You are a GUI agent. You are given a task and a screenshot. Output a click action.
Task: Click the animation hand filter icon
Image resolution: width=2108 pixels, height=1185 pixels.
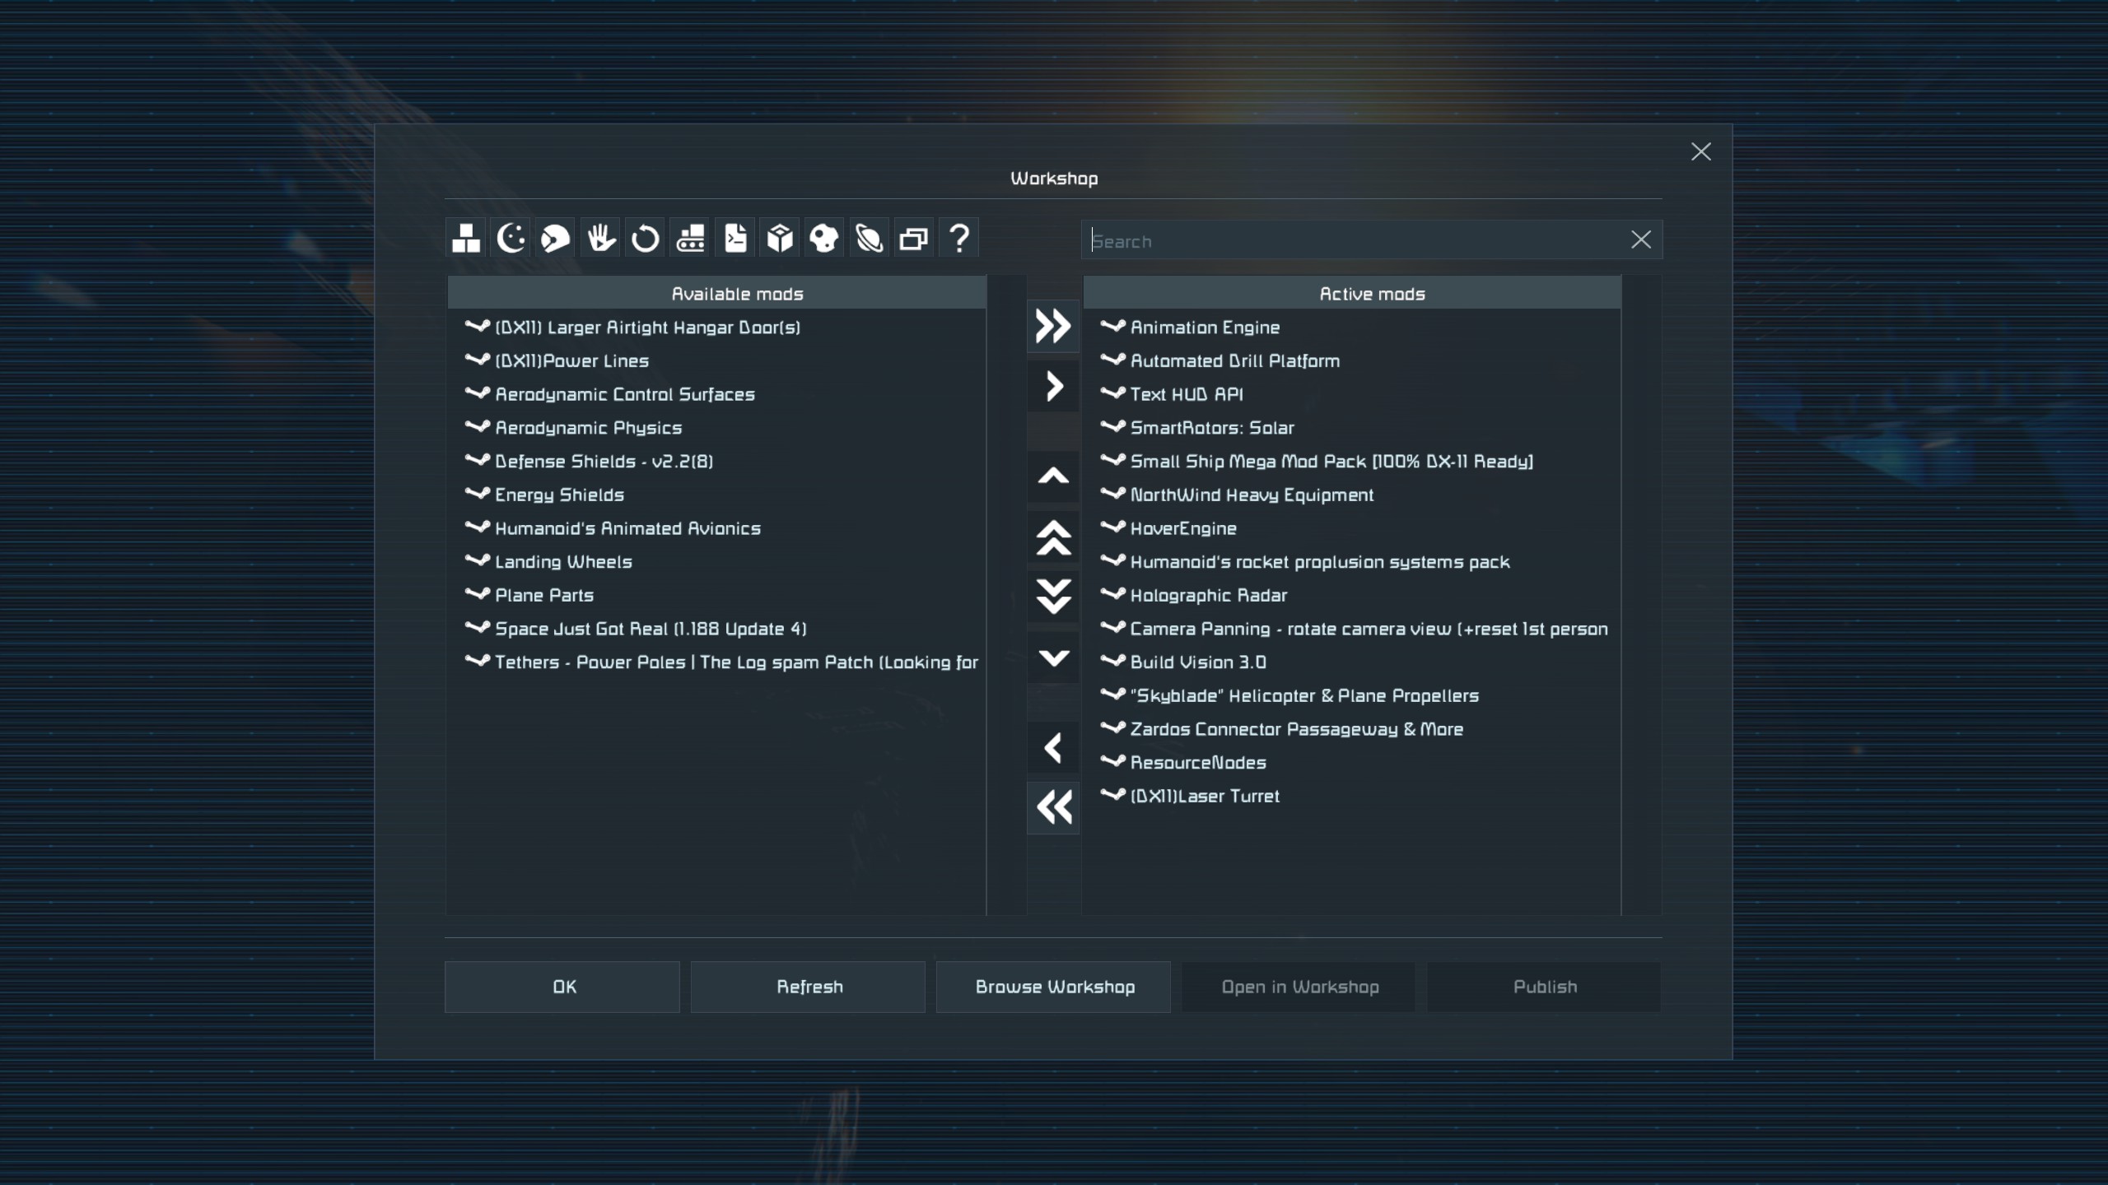click(x=600, y=239)
